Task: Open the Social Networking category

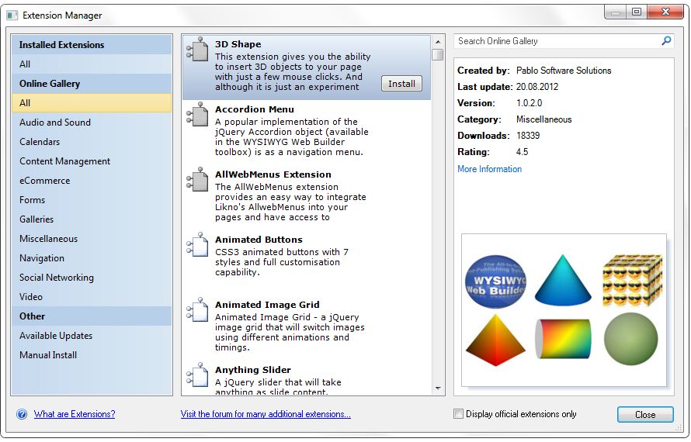Action: [x=92, y=278]
